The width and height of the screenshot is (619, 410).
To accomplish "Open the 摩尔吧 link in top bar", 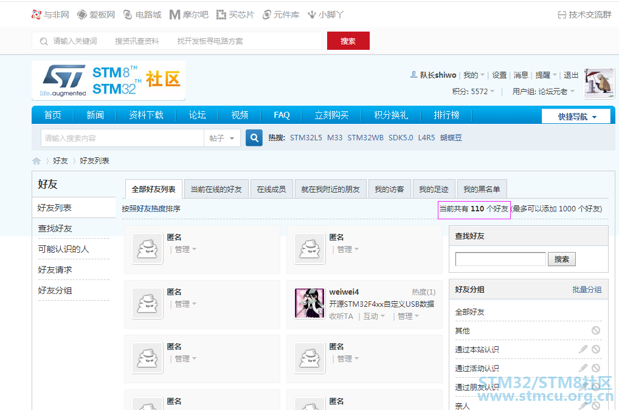I will pos(188,15).
